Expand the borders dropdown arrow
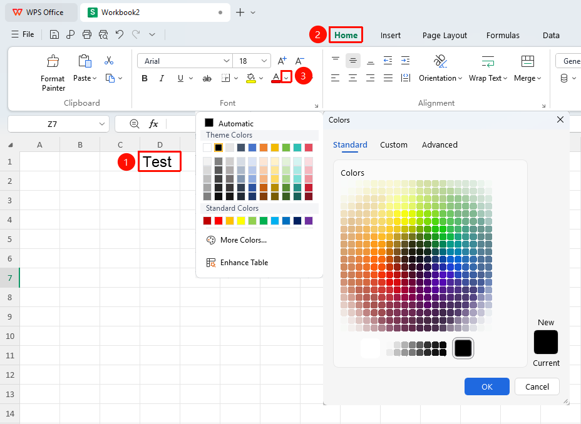581x424 pixels. point(235,78)
